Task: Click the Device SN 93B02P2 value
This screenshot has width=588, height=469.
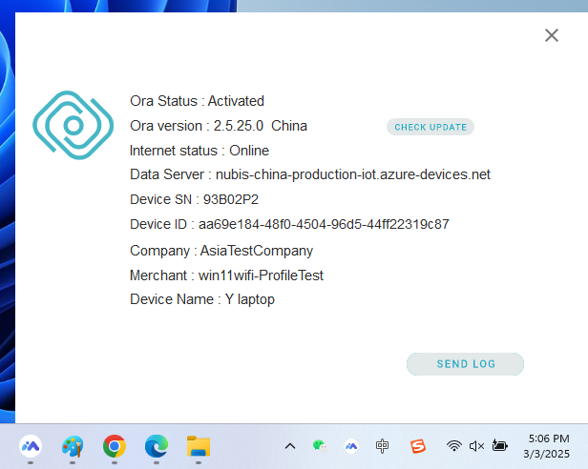Action: coord(231,199)
